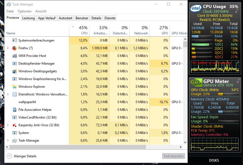
Task: Sort by the Arbeitsspeicher column header
Action: pyautogui.click(x=99, y=31)
